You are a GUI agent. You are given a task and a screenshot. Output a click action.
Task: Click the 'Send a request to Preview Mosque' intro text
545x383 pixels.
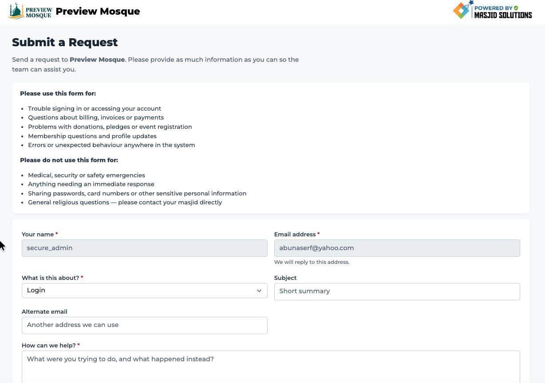click(x=155, y=64)
